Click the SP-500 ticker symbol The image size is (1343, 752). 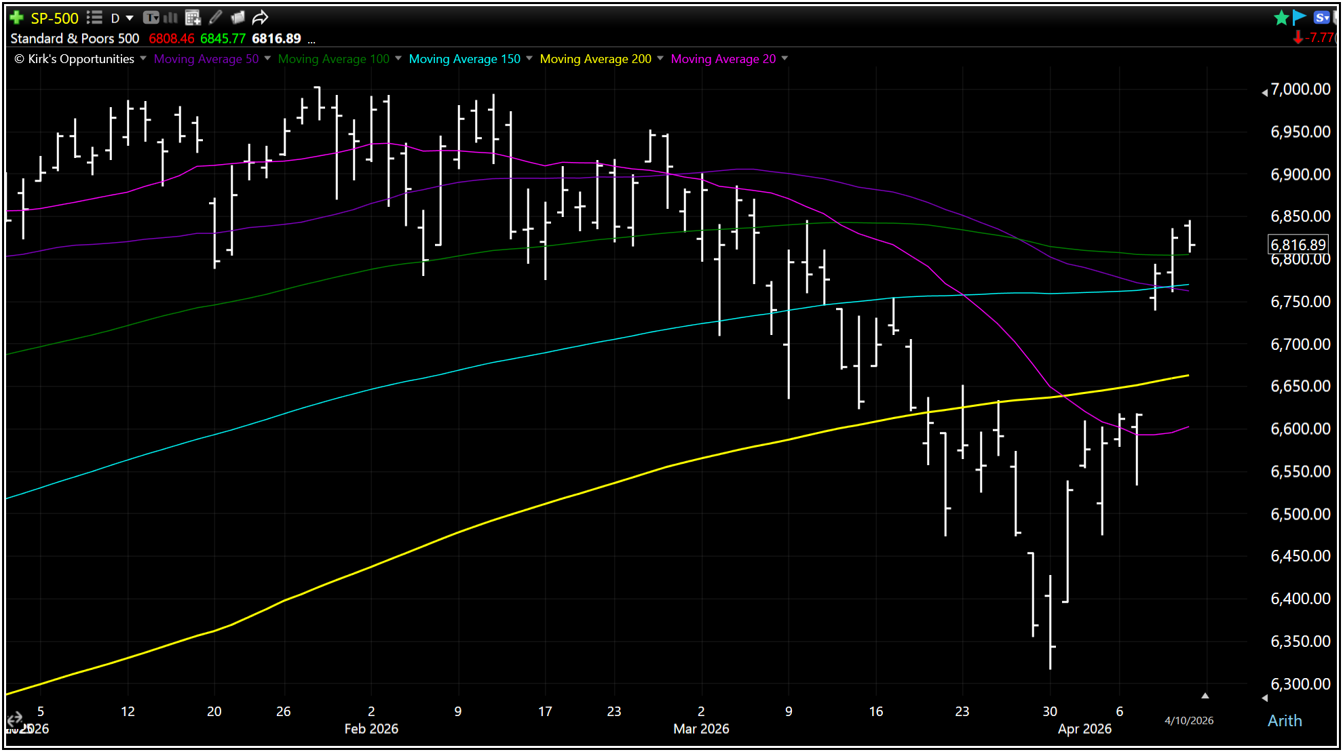tap(54, 18)
